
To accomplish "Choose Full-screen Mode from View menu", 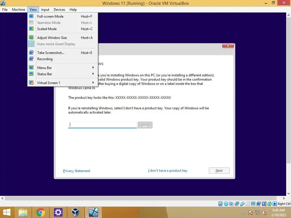I will point(63,16).
